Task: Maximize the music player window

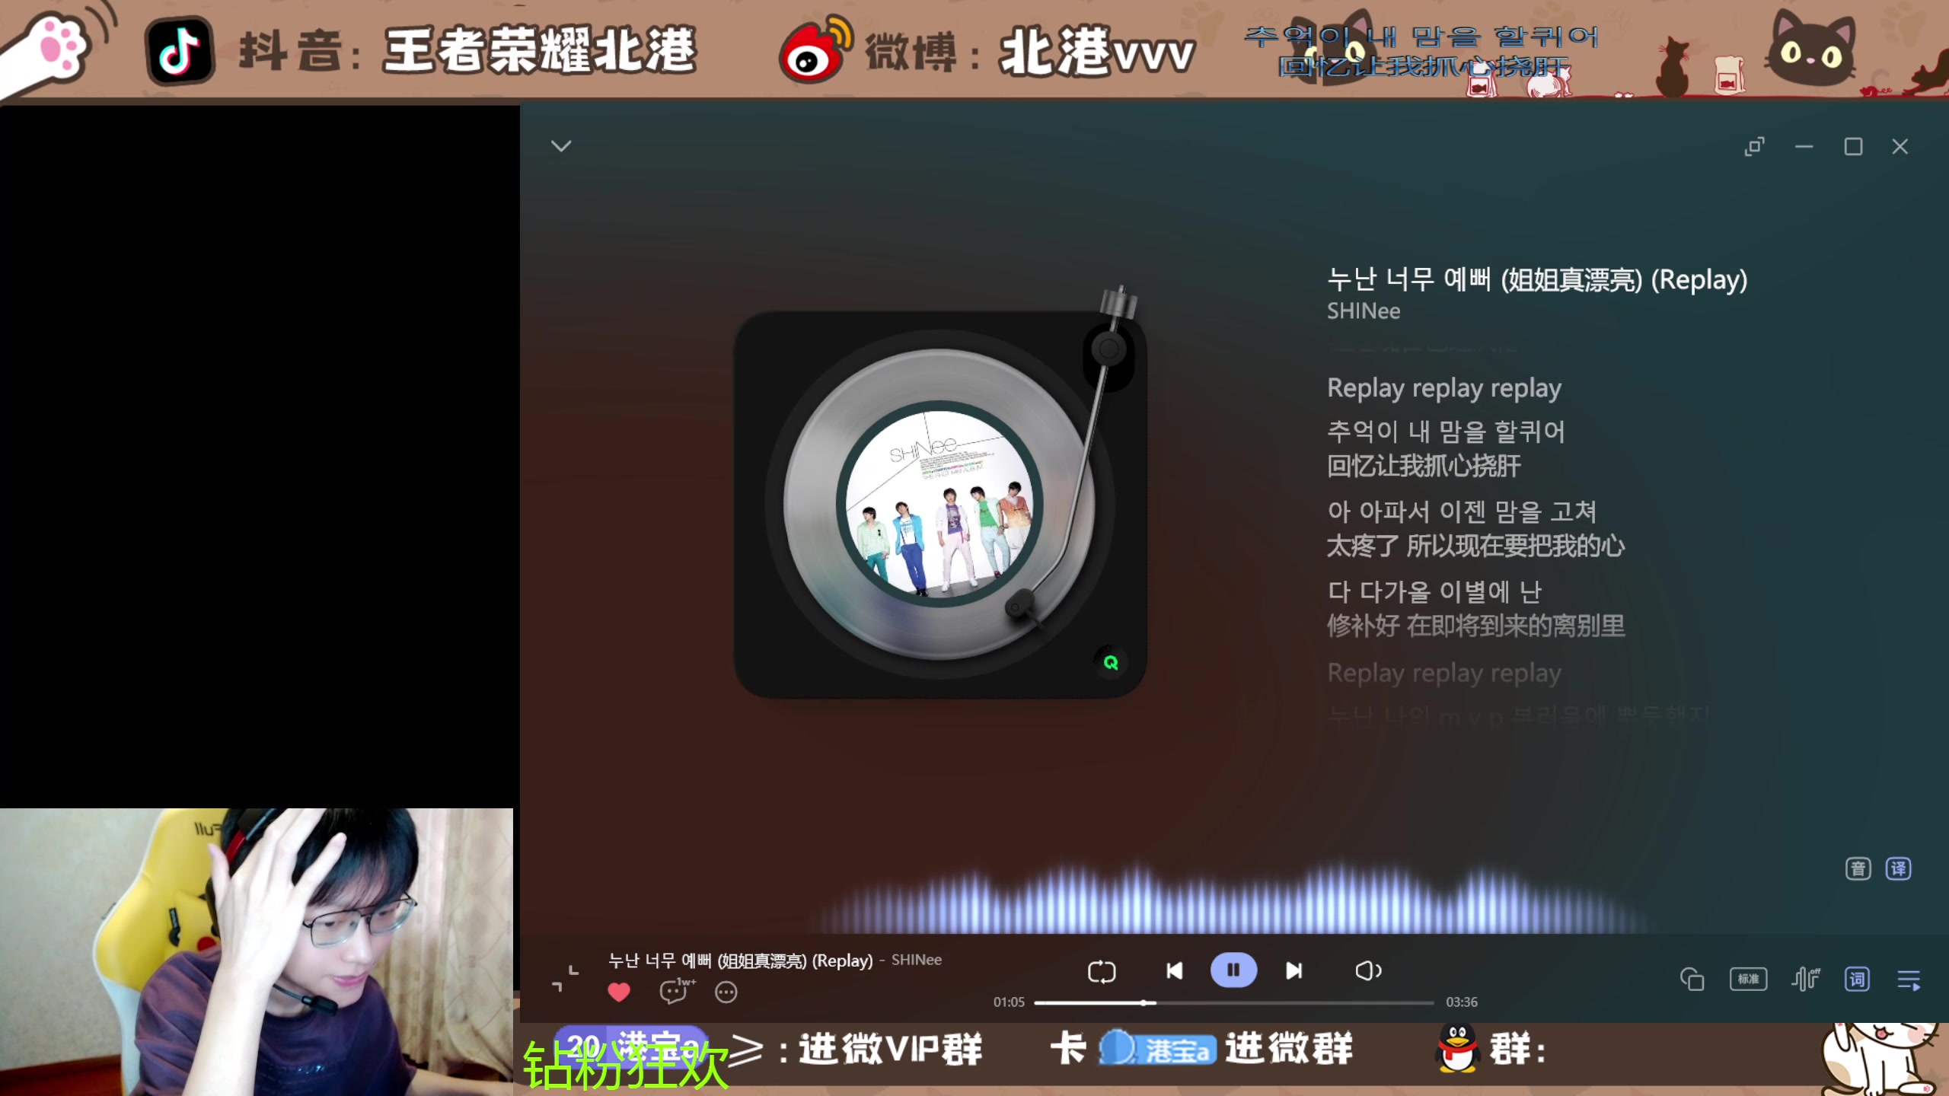Action: coord(1853,146)
